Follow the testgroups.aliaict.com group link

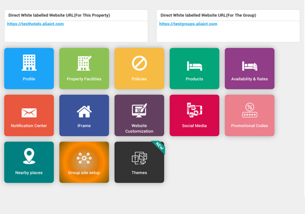point(188,24)
